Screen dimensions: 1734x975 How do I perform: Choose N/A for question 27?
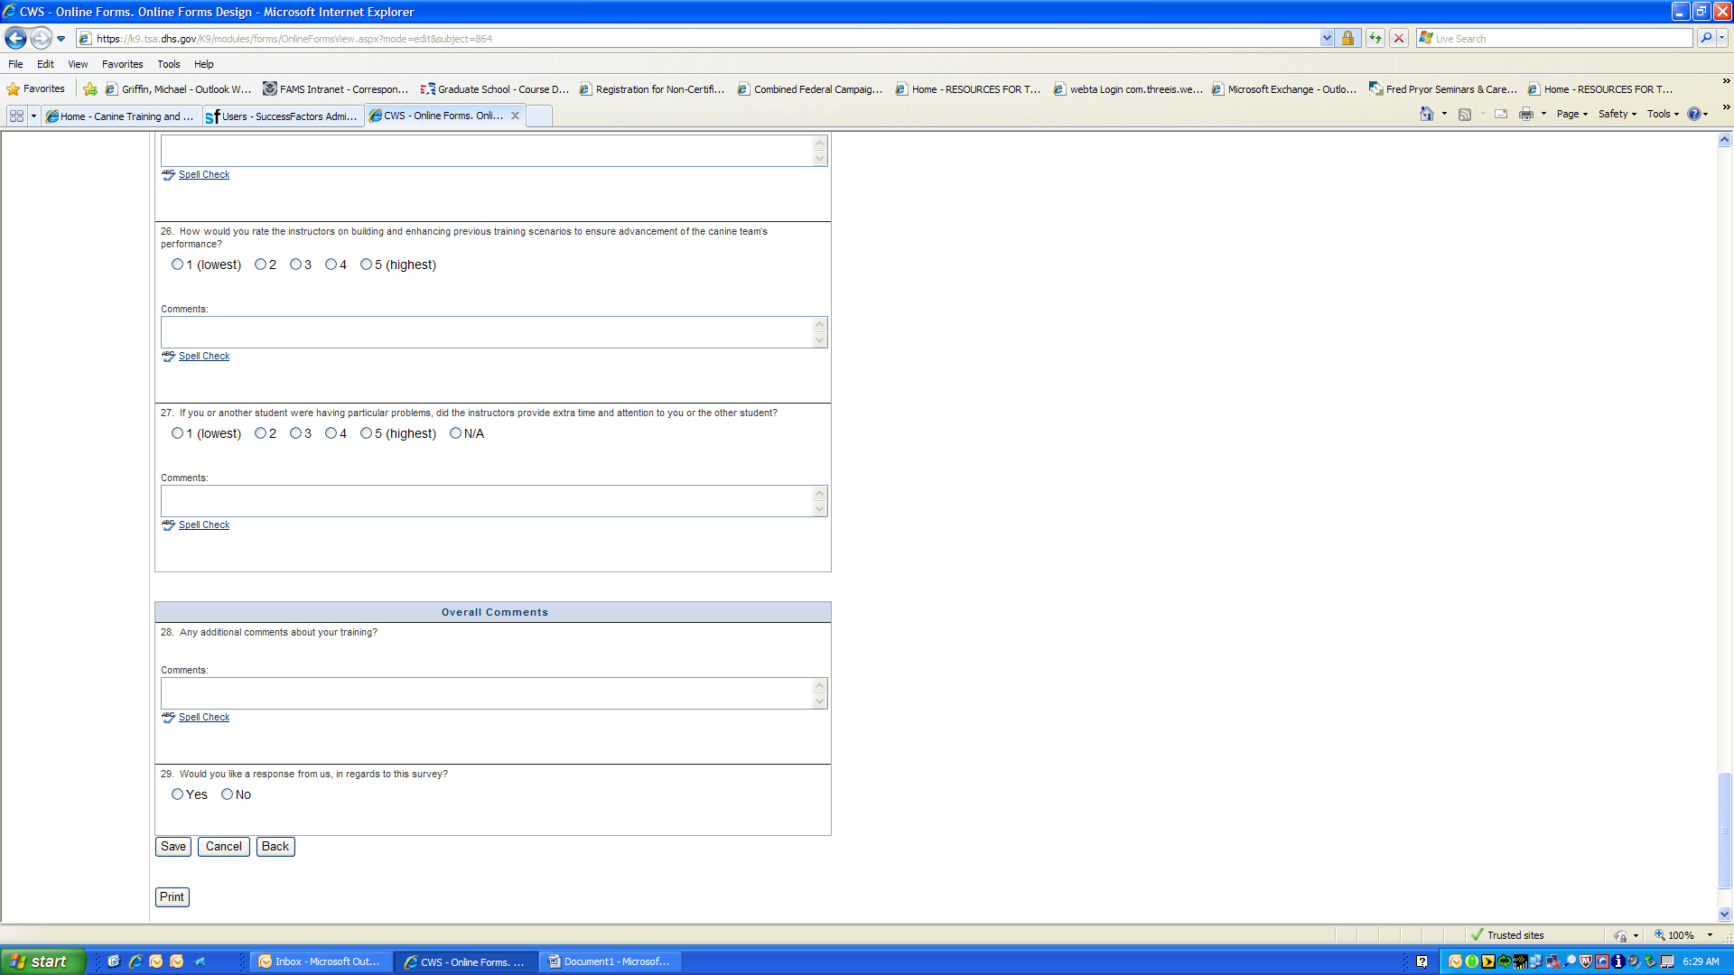[455, 433]
